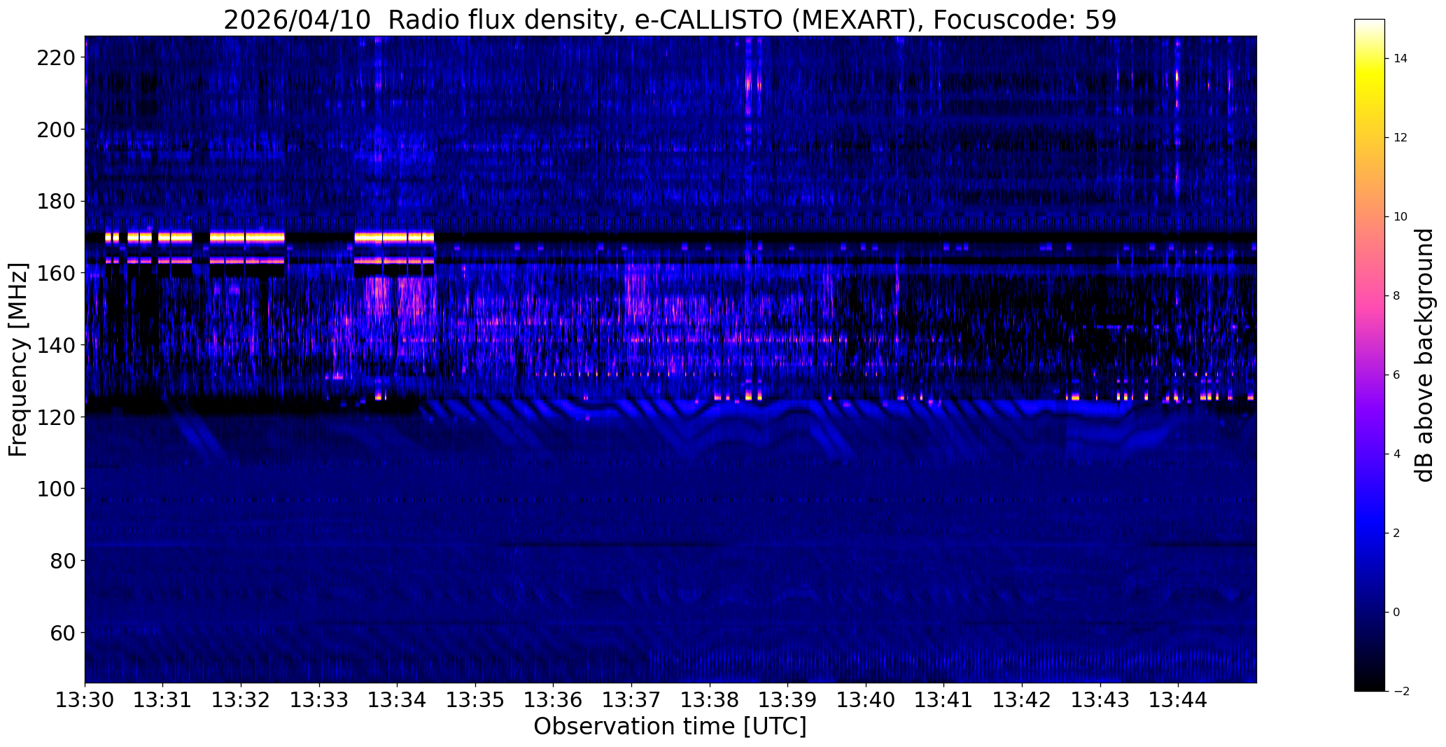Click the bright 170 MHz burst near 13:34
The width and height of the screenshot is (1446, 747).
point(394,237)
